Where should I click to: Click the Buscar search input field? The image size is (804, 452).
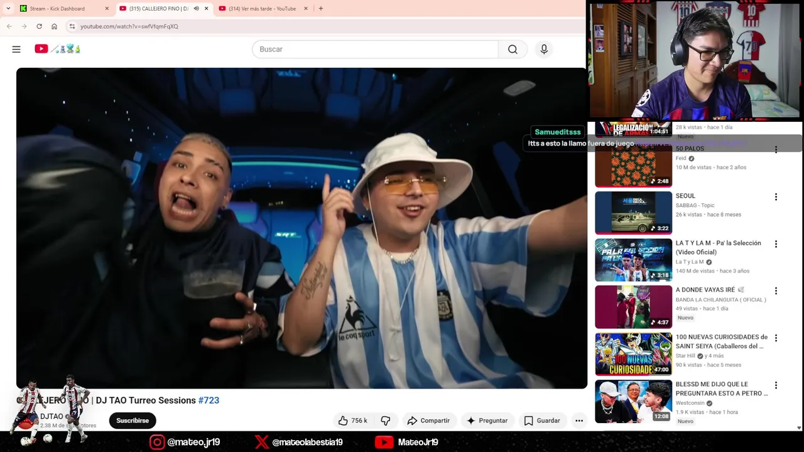coord(375,50)
